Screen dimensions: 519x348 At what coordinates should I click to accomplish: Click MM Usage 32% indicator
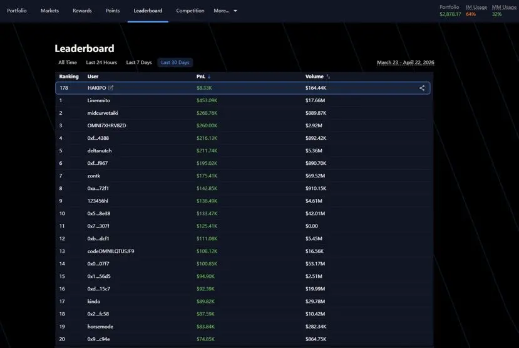pyautogui.click(x=496, y=14)
